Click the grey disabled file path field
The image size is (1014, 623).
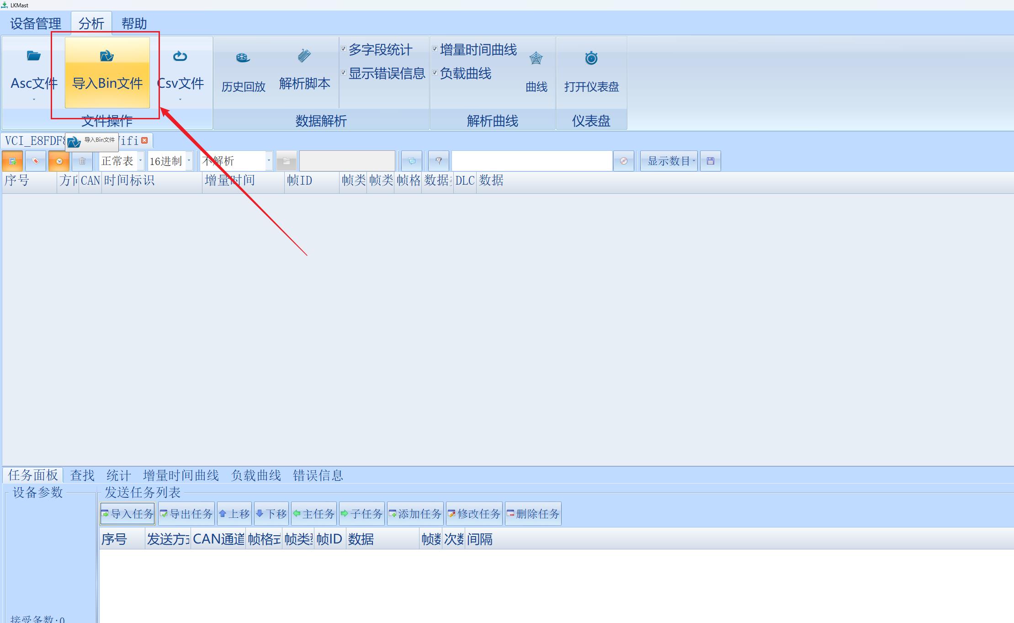pyautogui.click(x=347, y=161)
